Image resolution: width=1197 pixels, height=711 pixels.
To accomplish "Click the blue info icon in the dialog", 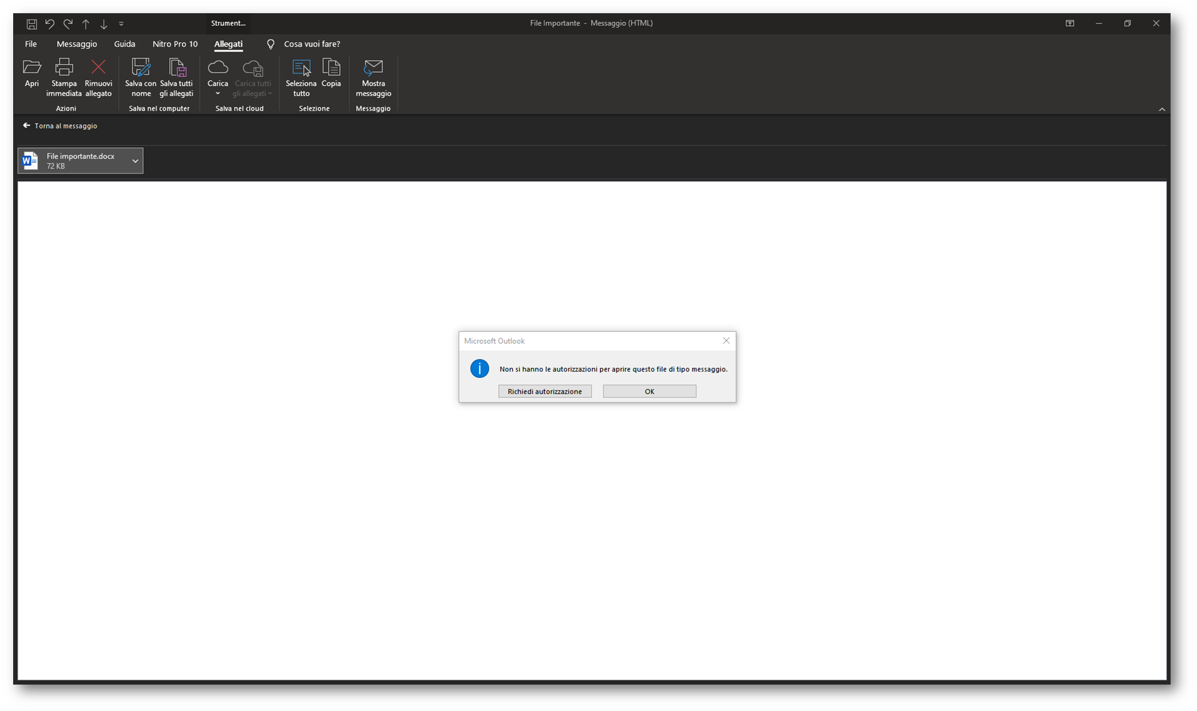I will click(x=479, y=368).
